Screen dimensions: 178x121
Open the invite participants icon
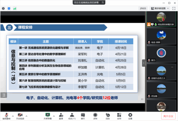pyautogui.click(x=61, y=116)
